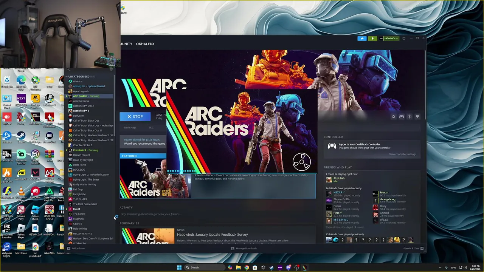Select Call of Duty: Black Ops III
The width and height of the screenshot is (484, 272).
click(x=85, y=130)
